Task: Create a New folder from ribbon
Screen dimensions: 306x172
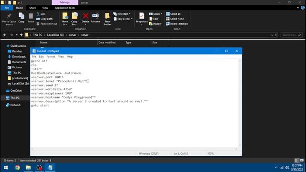Action: tap(107, 19)
